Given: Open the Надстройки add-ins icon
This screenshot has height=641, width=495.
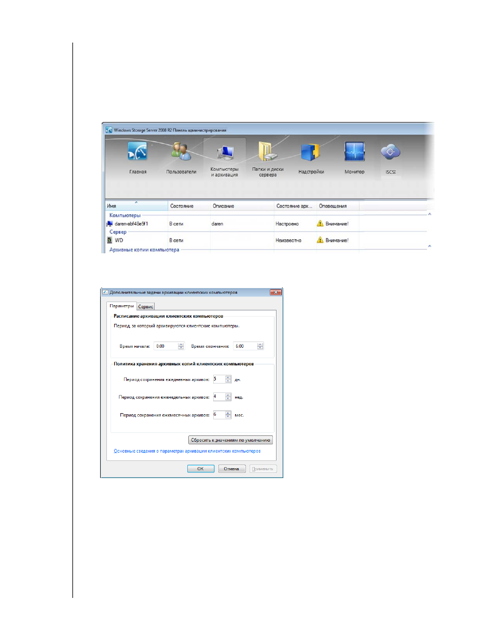Looking at the screenshot, I should pyautogui.click(x=310, y=152).
